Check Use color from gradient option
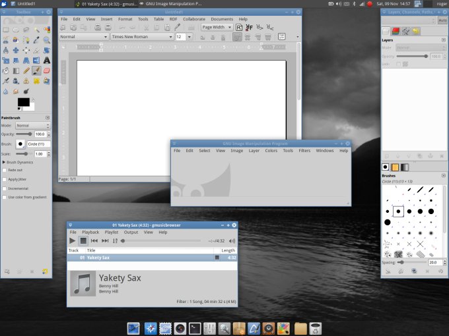Screen dimensions: 449x336 [x=5, y=197]
